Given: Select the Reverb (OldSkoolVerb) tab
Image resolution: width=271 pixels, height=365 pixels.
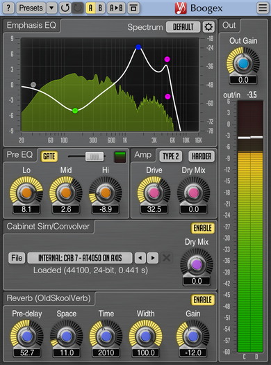Looking at the screenshot, I should (49, 298).
